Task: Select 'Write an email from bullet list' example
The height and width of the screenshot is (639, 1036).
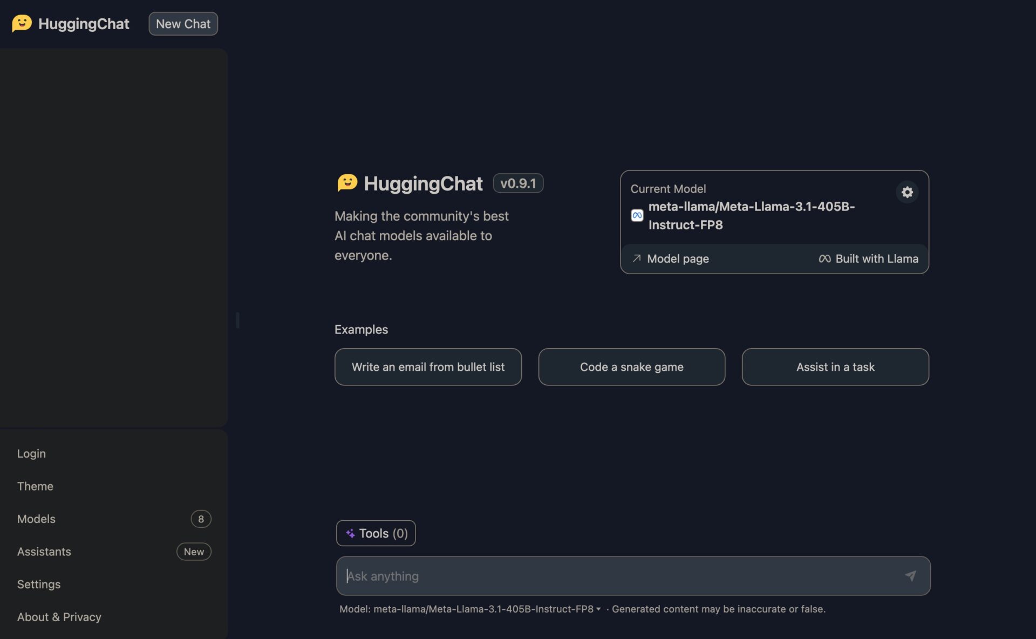Action: 428,367
